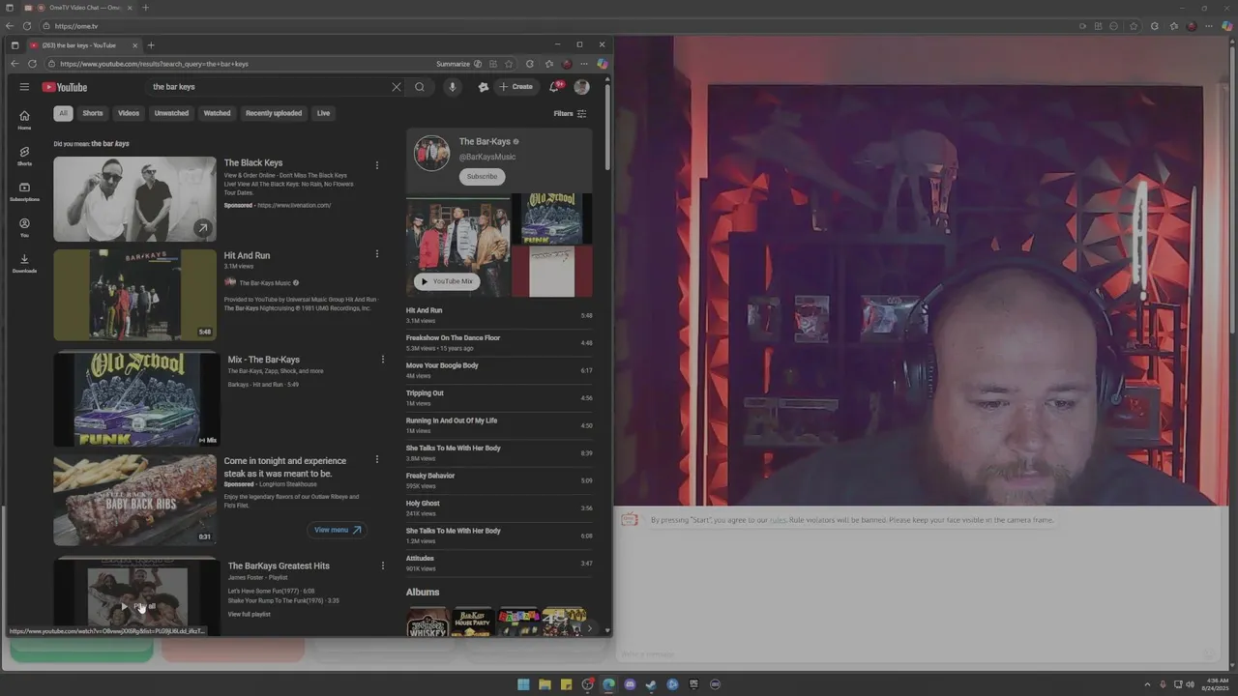Open Discord from the taskbar

pyautogui.click(x=630, y=684)
